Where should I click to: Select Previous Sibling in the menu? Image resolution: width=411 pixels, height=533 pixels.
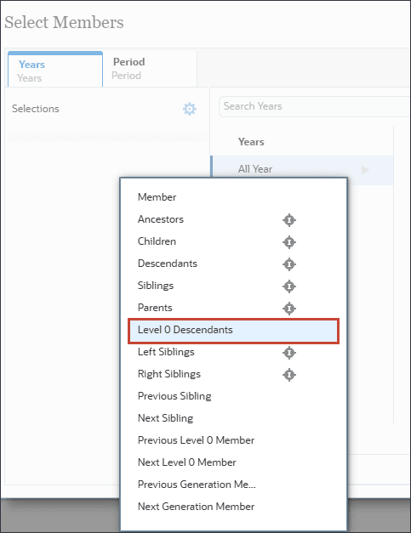174,396
